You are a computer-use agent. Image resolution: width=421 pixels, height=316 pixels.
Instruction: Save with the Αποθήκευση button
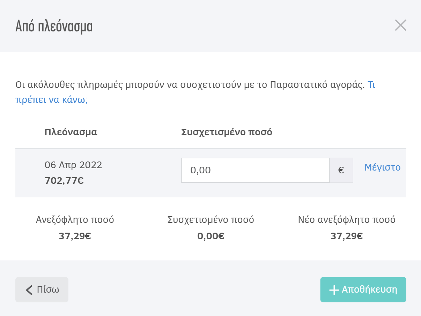363,289
